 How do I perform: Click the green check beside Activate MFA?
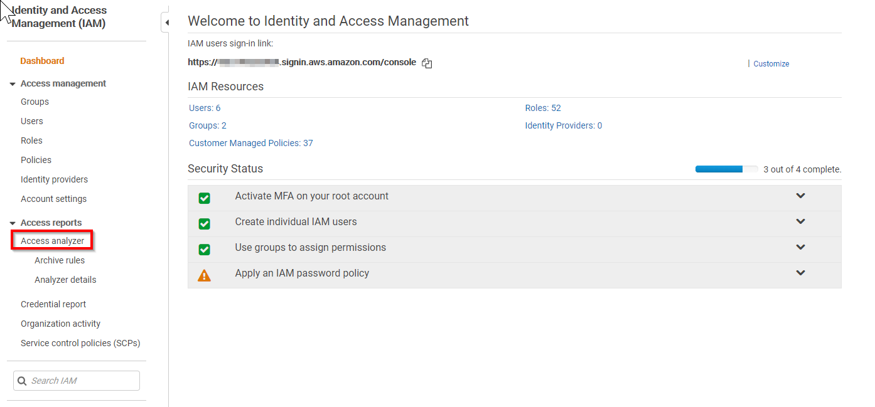[204, 198]
